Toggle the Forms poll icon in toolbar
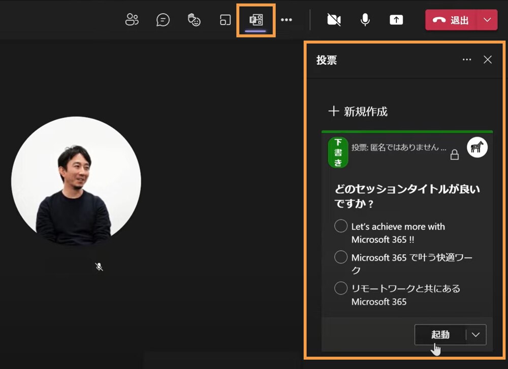This screenshot has width=508, height=369. coord(256,20)
